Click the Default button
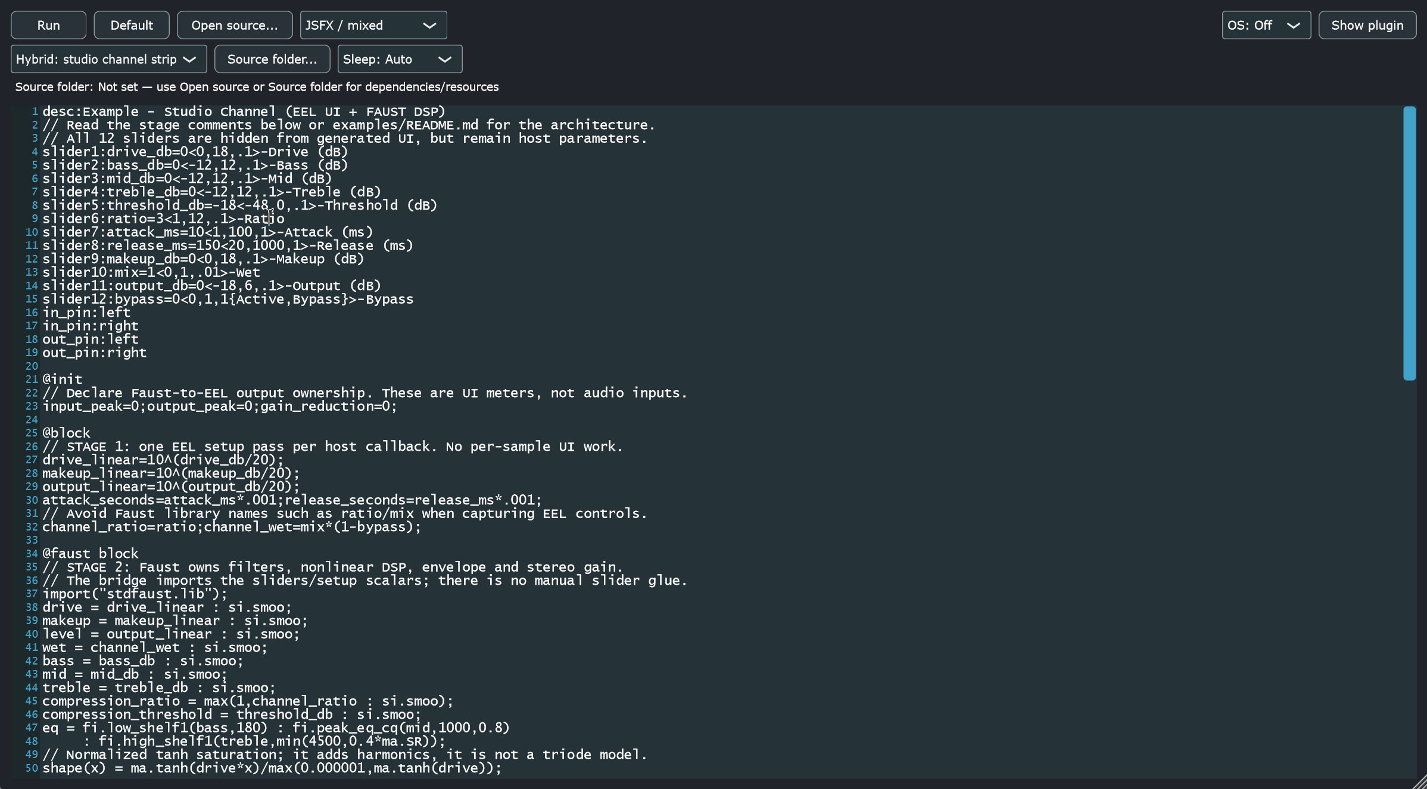The width and height of the screenshot is (1427, 789). pyautogui.click(x=132, y=25)
